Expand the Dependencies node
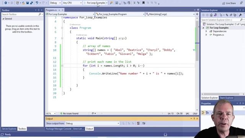The height and width of the screenshot is (138, 245). coord(206,31)
